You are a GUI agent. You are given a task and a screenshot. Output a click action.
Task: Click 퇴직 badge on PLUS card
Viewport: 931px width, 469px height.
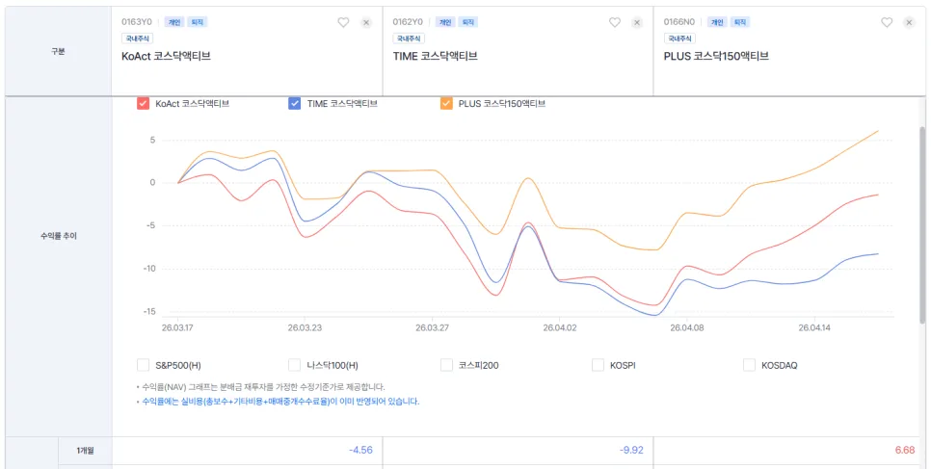[x=740, y=22]
